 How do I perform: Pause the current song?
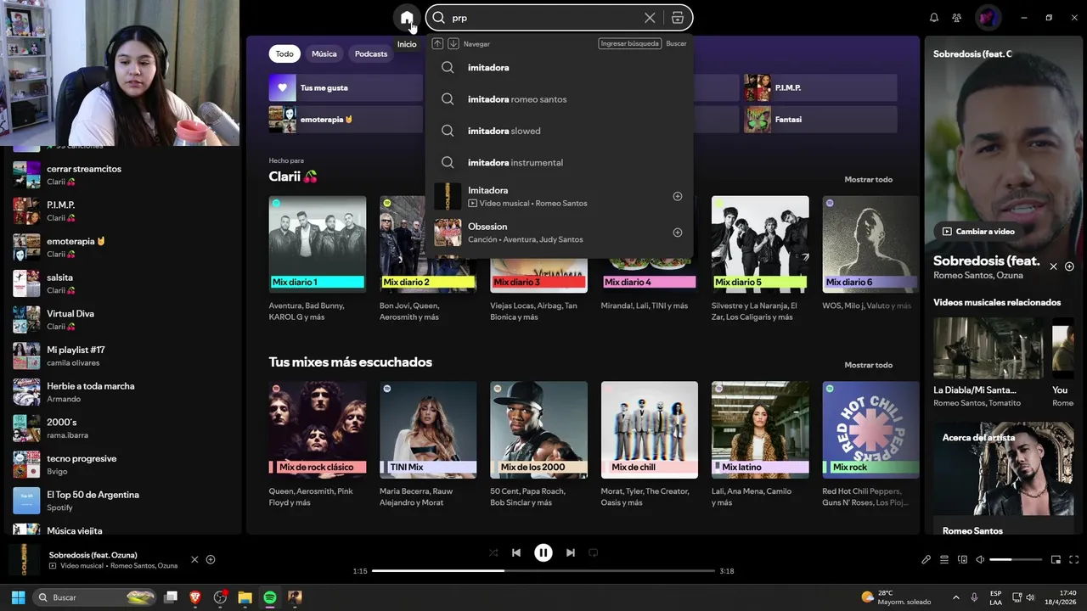pyautogui.click(x=543, y=552)
